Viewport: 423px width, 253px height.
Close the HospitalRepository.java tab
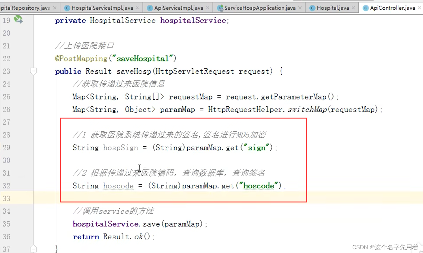click(55, 8)
